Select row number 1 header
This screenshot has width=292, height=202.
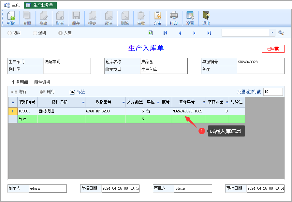(13, 111)
